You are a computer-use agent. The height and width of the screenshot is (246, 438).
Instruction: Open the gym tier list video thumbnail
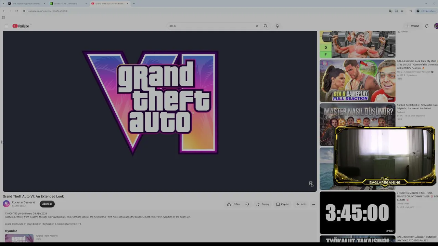point(357,44)
